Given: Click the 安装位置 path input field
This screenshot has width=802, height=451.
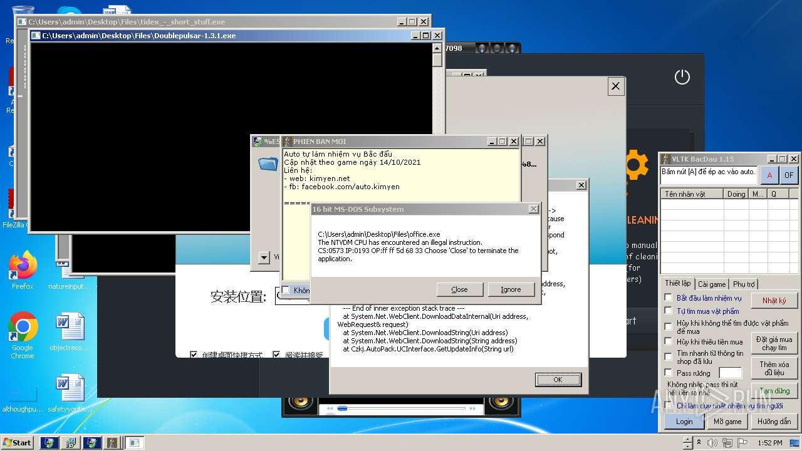Looking at the screenshot, I should tap(293, 297).
